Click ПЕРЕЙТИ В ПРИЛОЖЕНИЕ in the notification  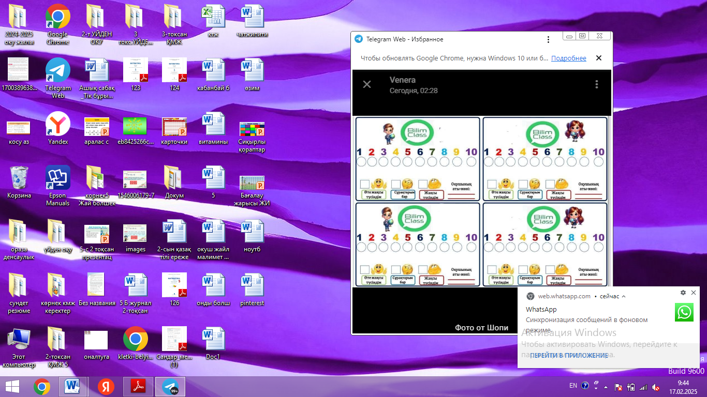[569, 356]
